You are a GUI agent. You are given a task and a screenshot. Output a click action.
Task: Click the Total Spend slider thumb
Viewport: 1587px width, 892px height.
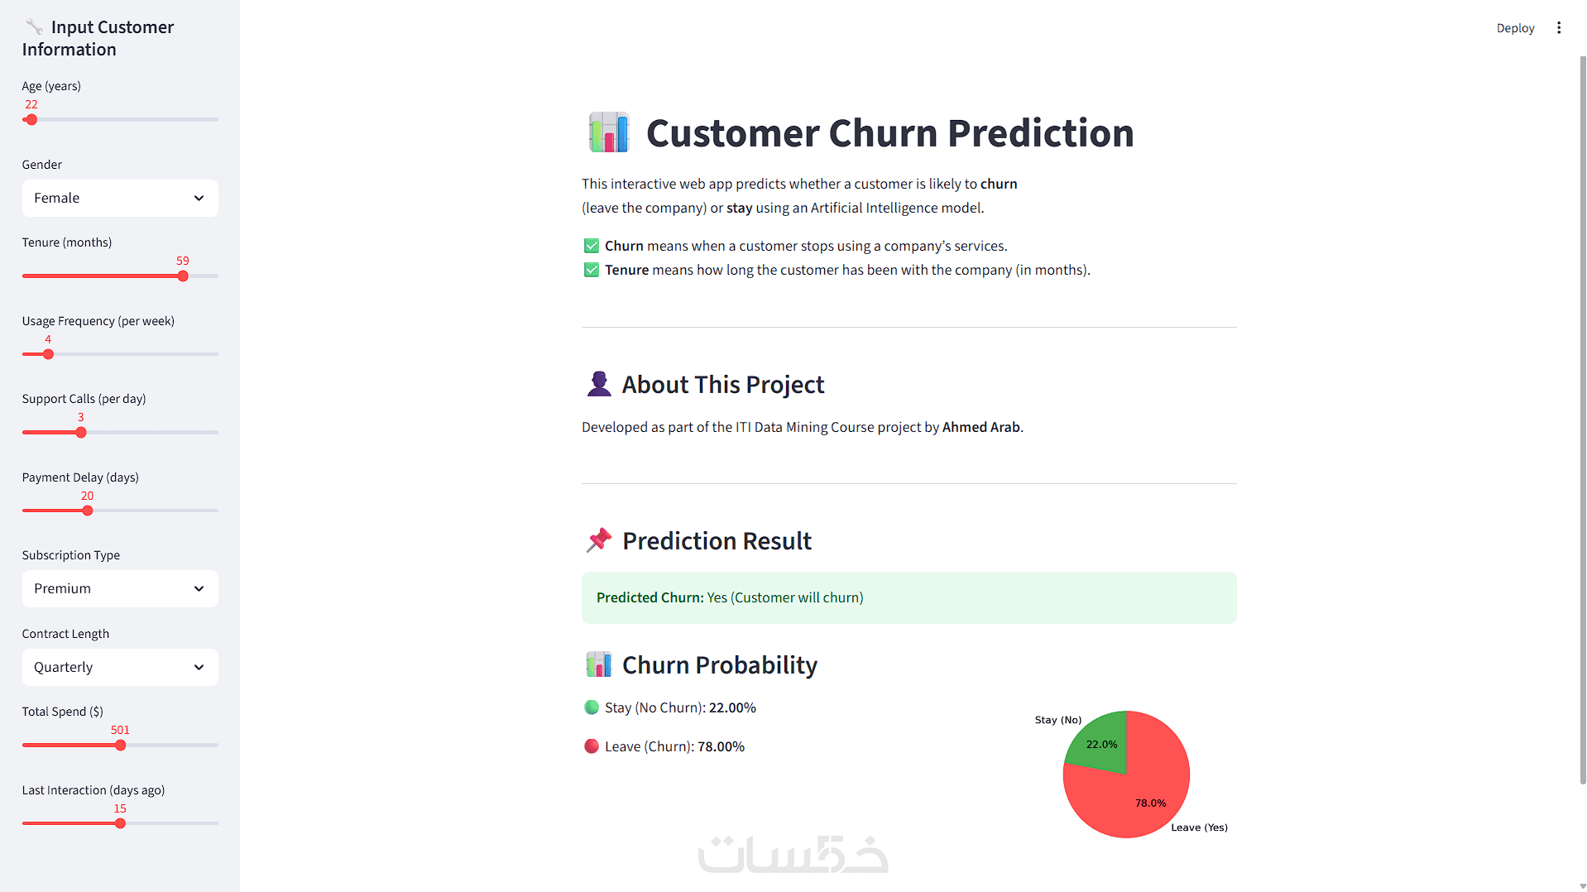tap(121, 746)
